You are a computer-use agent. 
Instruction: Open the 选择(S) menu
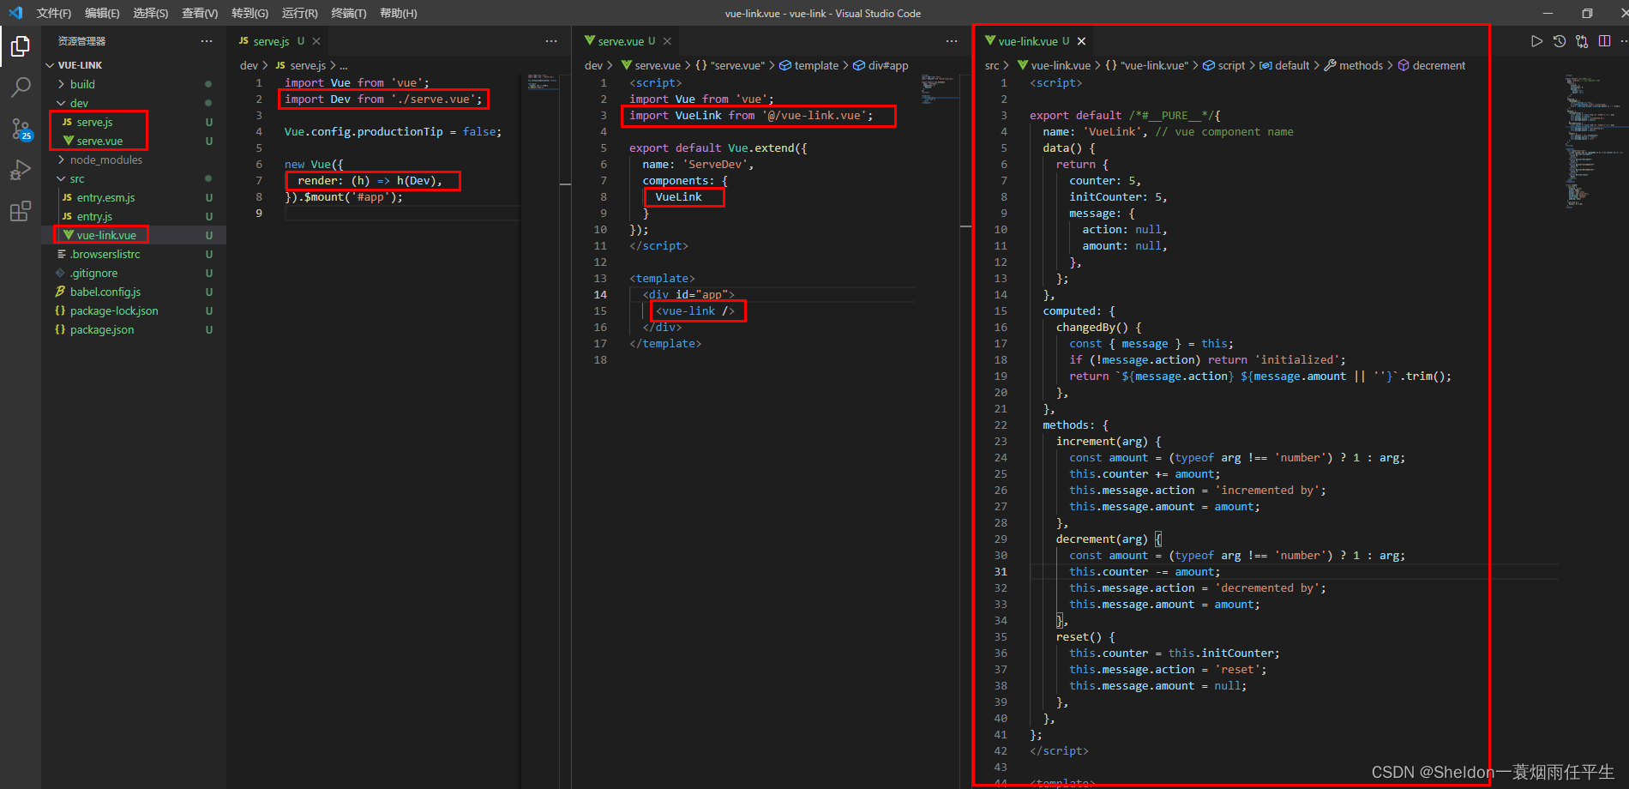pyautogui.click(x=151, y=13)
